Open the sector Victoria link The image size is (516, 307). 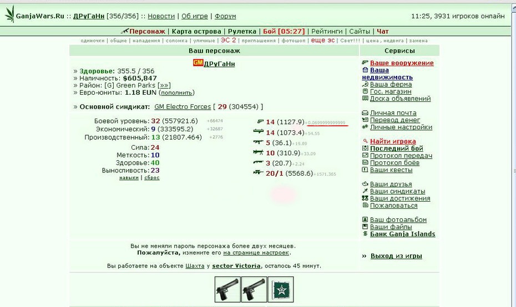[x=236, y=265]
